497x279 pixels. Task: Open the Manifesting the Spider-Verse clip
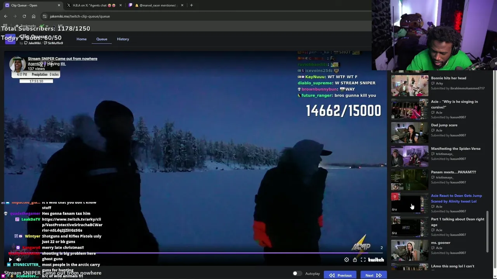click(455, 148)
